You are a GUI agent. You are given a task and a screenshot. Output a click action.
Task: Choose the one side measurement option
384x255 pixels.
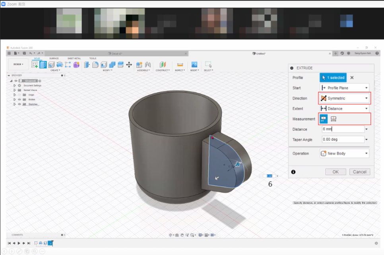pos(324,119)
